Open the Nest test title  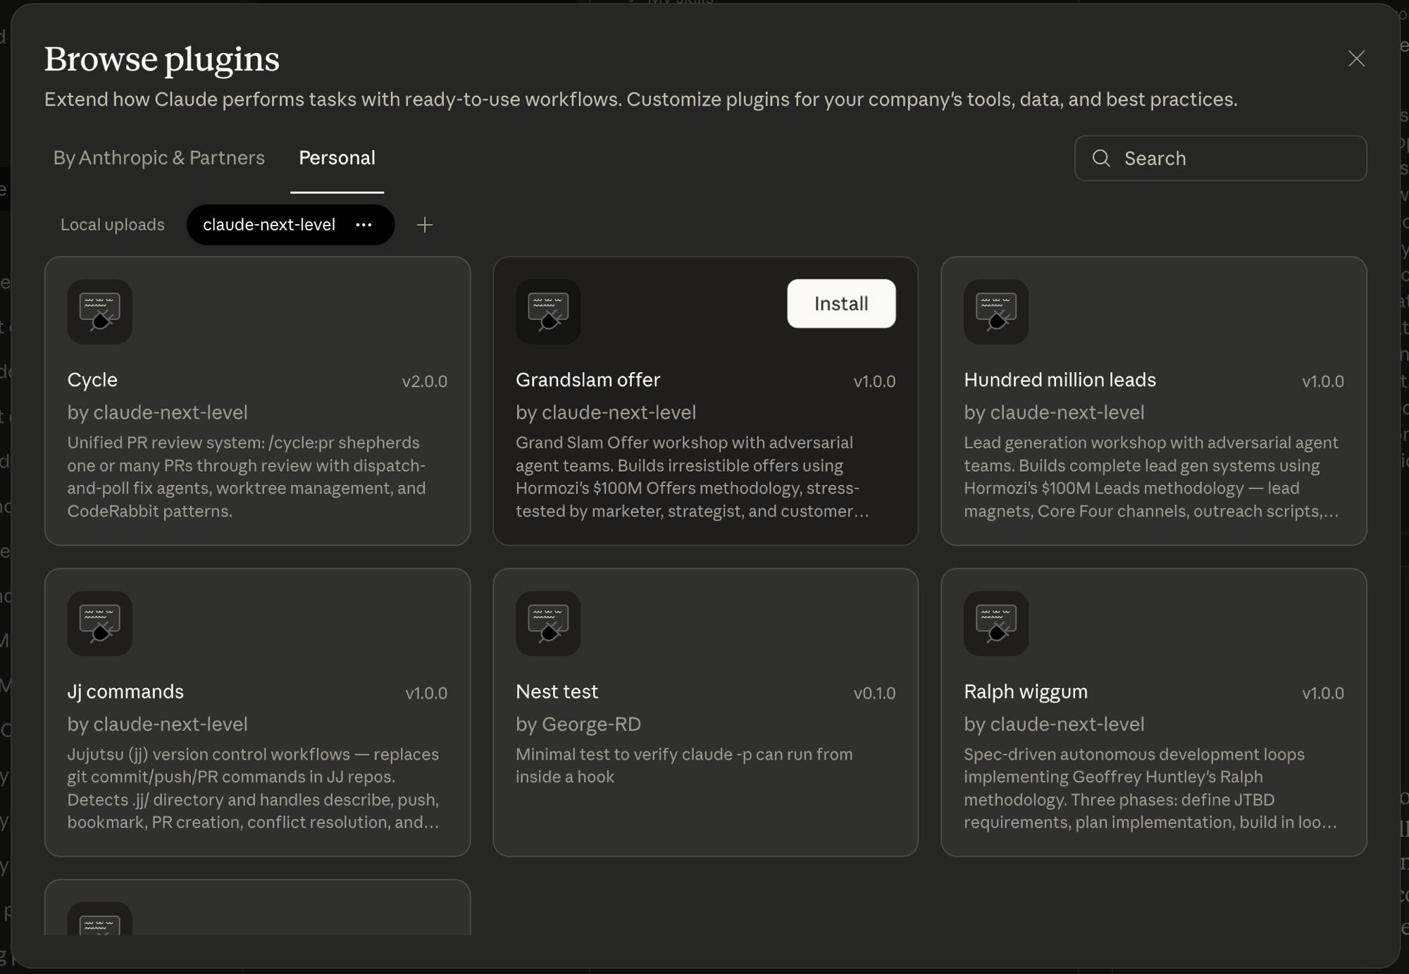(x=557, y=691)
